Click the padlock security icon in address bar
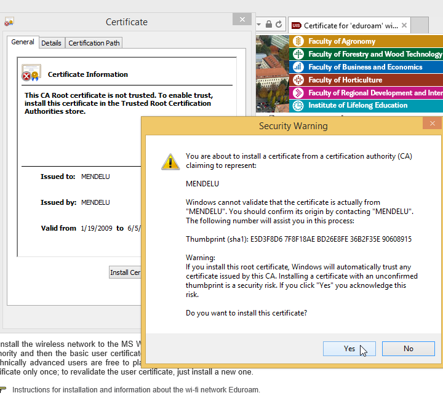Screen dimensions: 443x401 tap(269, 24)
